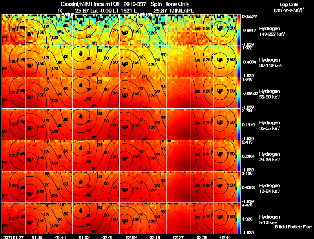Image resolution: width=314 pixels, height=239 pixels.
Task: Click the 2010-337 date in title
Action: 134,4
